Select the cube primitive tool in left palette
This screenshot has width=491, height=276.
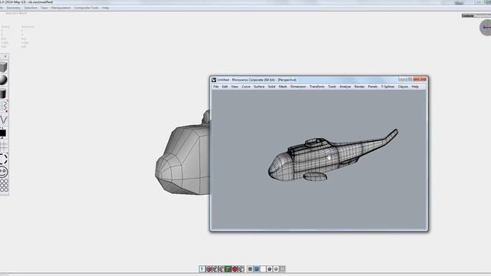pyautogui.click(x=3, y=67)
